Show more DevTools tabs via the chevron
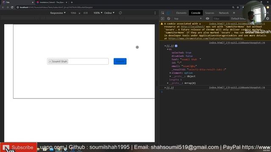The height and width of the screenshot is (152, 271). (x=234, y=13)
